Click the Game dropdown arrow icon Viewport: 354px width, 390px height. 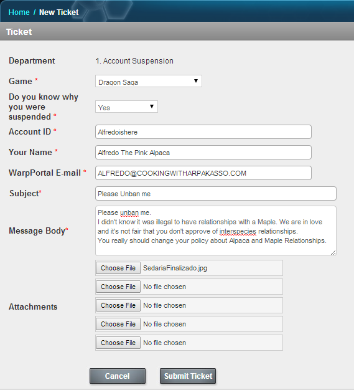(x=196, y=81)
